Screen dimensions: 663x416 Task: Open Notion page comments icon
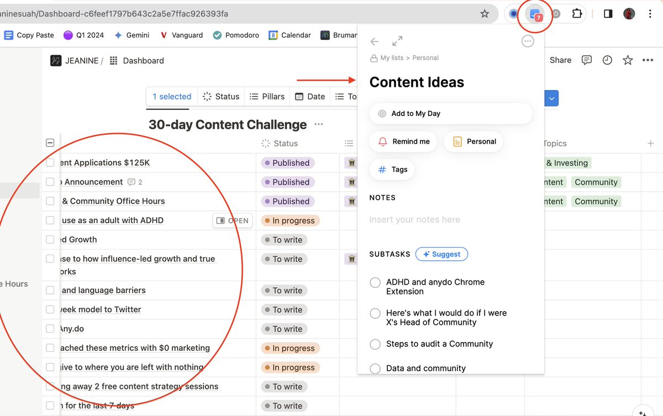(x=587, y=60)
